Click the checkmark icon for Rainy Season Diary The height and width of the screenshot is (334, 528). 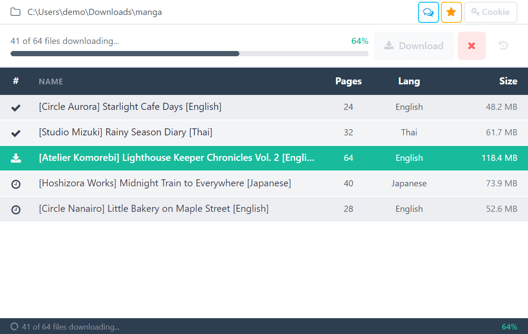tap(16, 133)
